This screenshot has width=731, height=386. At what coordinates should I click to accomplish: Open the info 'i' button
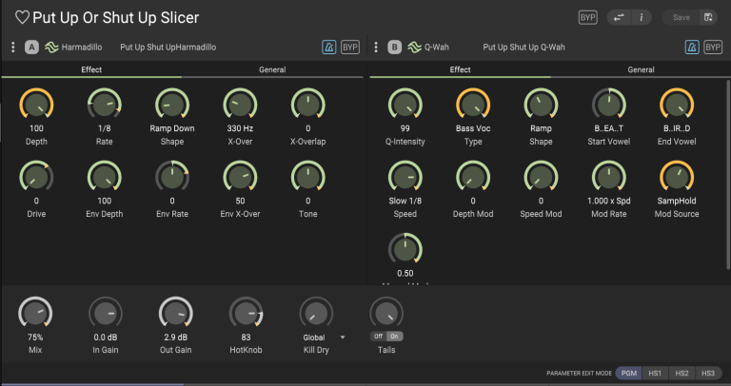point(641,18)
